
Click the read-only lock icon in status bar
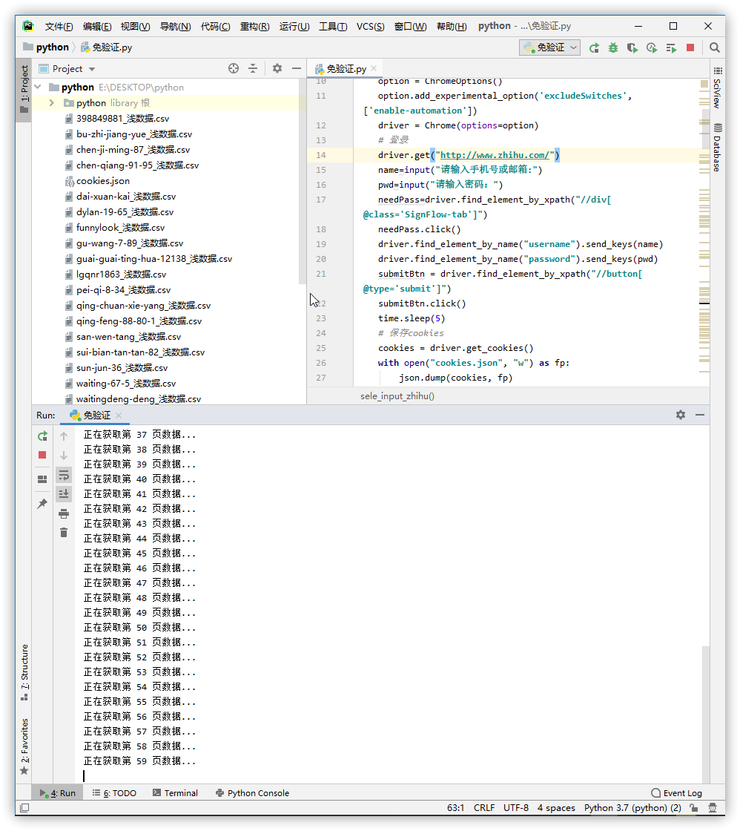[x=694, y=808]
